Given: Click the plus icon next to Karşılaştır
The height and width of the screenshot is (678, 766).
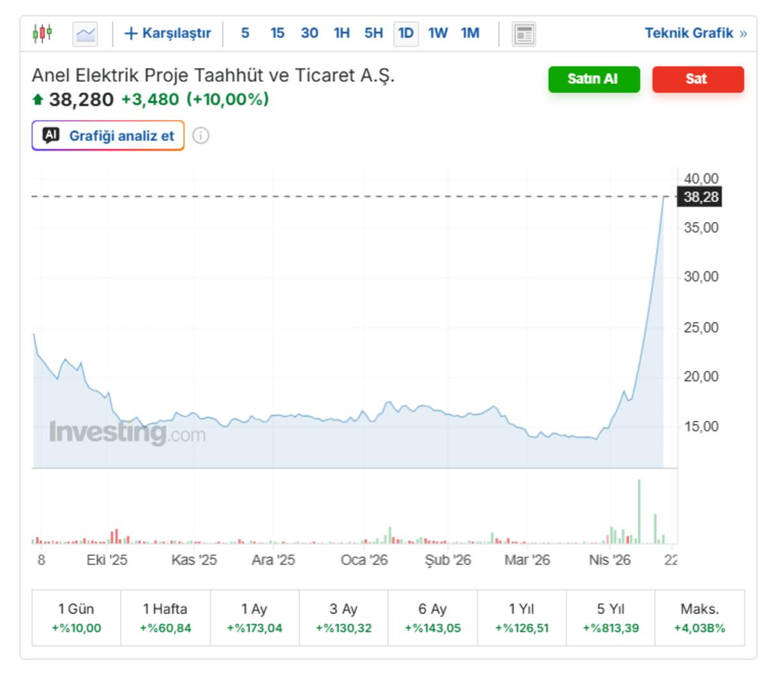Looking at the screenshot, I should (130, 33).
